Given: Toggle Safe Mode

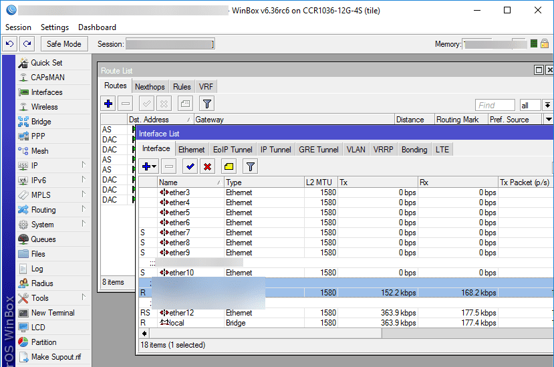Looking at the screenshot, I should tap(64, 44).
